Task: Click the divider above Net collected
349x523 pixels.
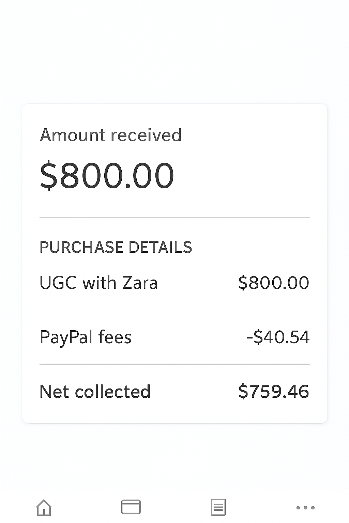Action: (174, 364)
